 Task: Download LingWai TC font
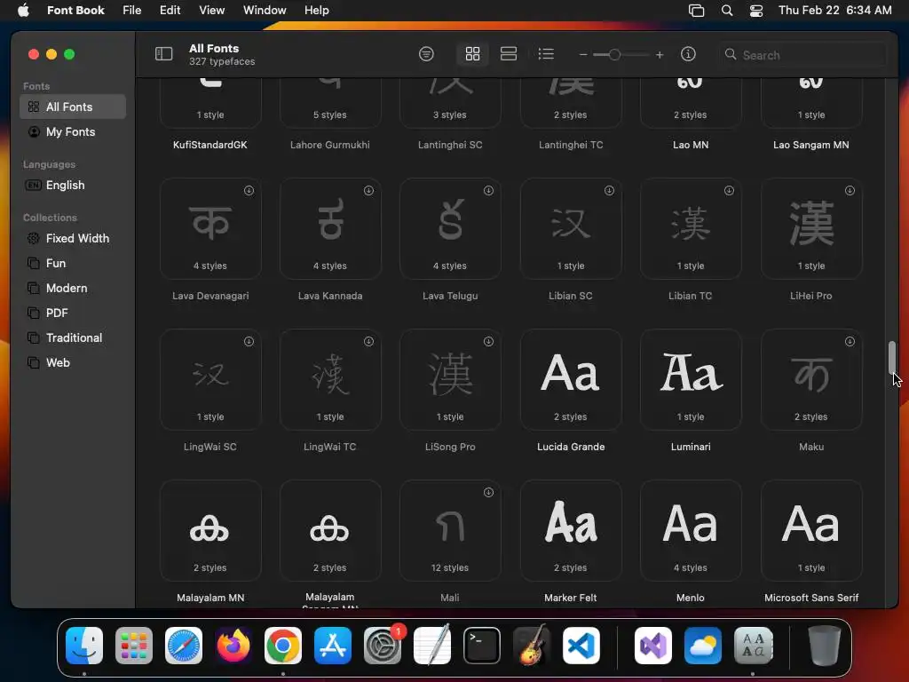[368, 342]
